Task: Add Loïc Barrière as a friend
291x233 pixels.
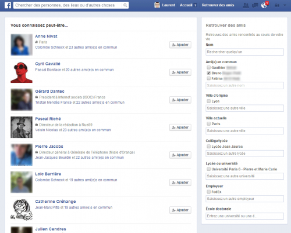Action: pyautogui.click(x=180, y=183)
